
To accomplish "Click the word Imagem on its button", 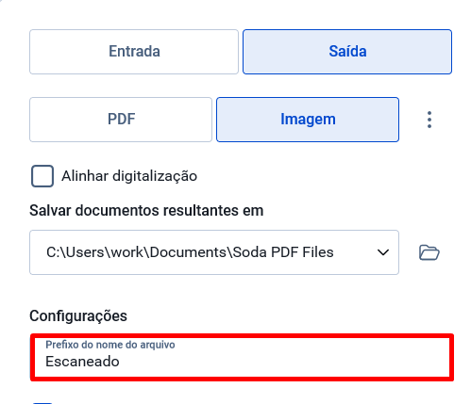I will (308, 120).
